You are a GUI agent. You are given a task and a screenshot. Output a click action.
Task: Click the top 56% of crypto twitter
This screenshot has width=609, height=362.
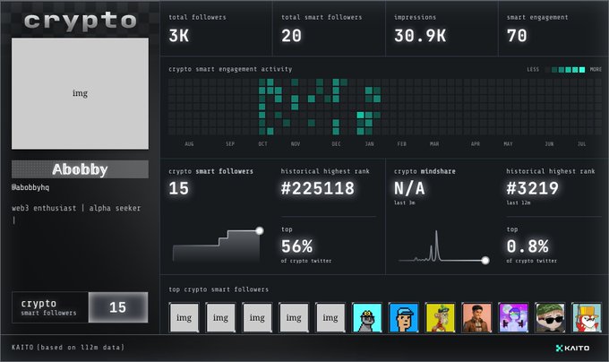point(297,246)
